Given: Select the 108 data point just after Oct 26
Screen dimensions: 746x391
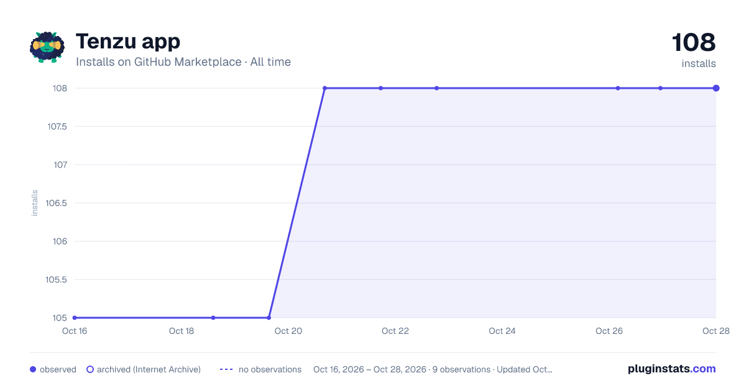Looking at the screenshot, I should (618, 88).
